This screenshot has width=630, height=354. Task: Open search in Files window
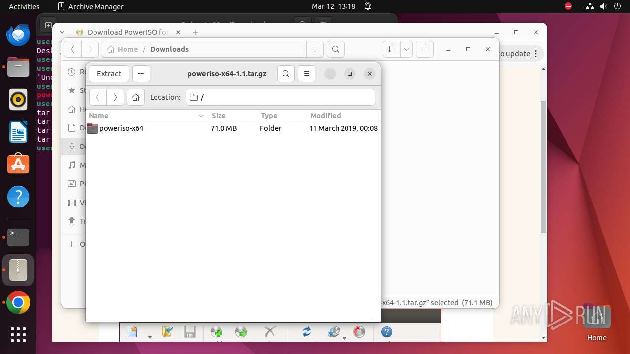pos(335,49)
